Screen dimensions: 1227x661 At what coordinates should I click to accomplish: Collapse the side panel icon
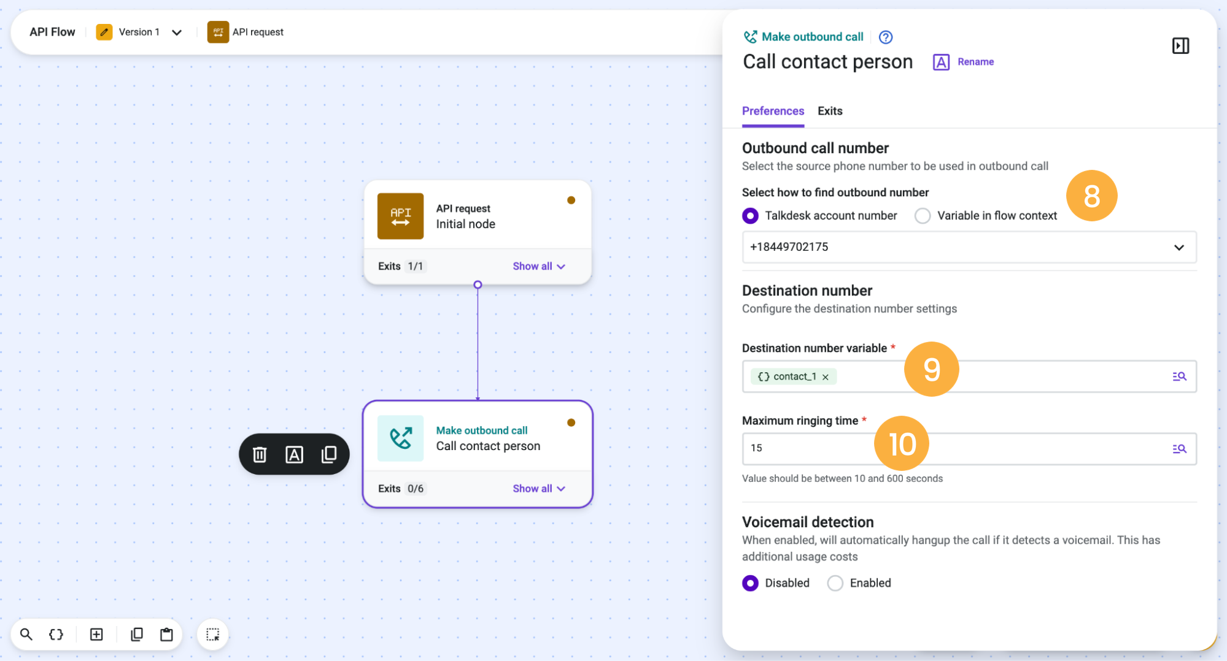pyautogui.click(x=1180, y=45)
